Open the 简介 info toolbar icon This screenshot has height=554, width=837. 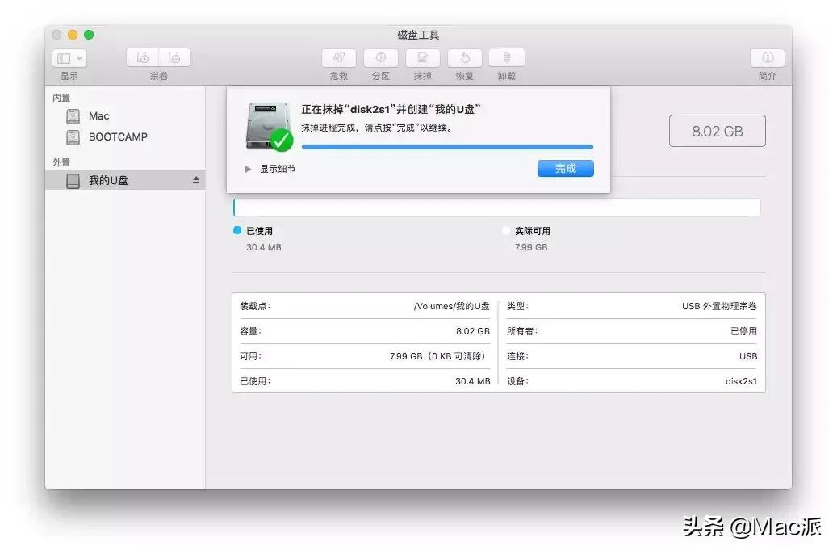[767, 57]
